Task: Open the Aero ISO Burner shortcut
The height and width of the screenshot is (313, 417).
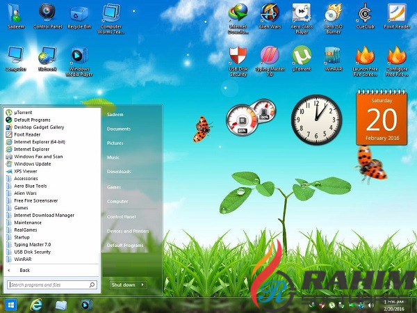Action: point(334,15)
